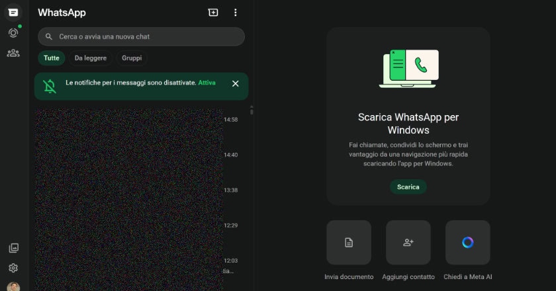The height and width of the screenshot is (291, 556).
Task: Open the three-dot menu
Action: pos(236,13)
